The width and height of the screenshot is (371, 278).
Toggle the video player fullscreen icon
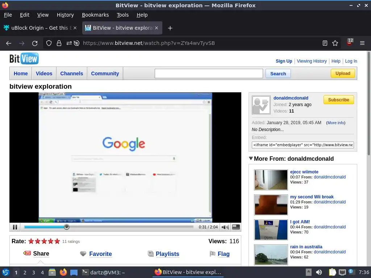236,227
